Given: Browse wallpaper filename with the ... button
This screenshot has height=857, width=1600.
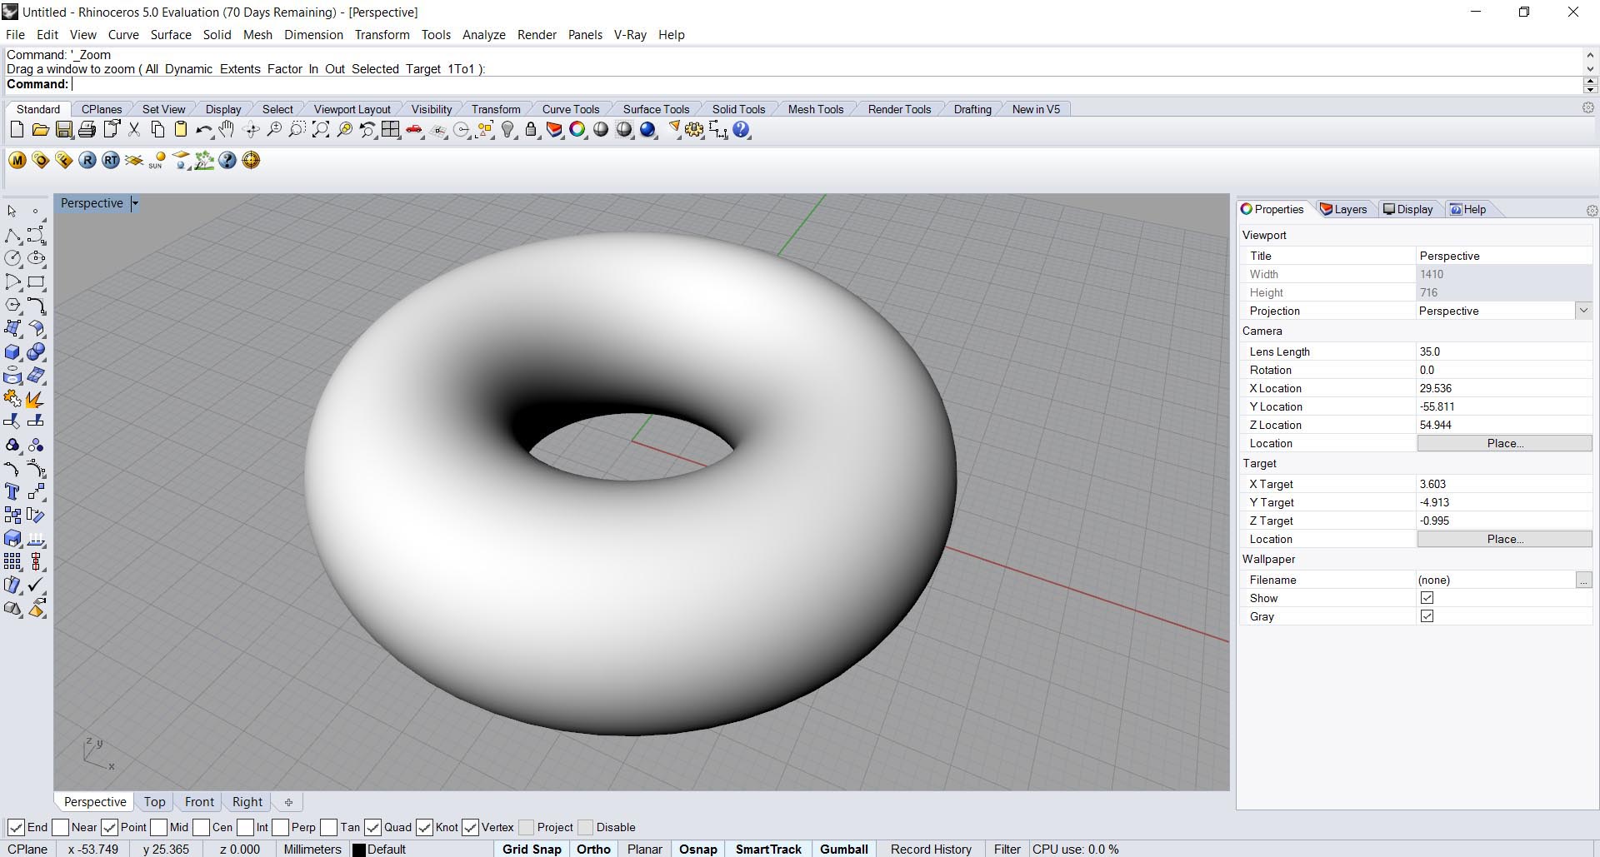Looking at the screenshot, I should click(x=1583, y=580).
